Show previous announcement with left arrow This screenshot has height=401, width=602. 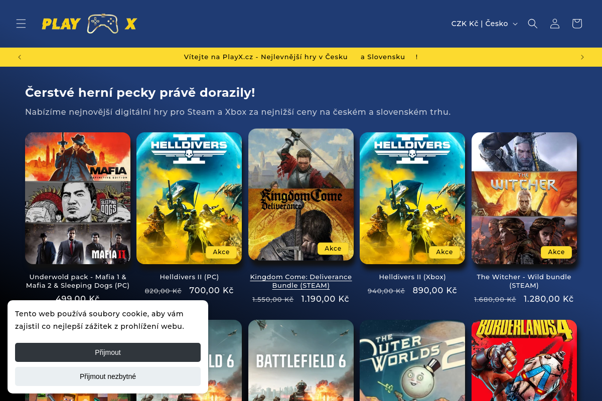pyautogui.click(x=20, y=57)
